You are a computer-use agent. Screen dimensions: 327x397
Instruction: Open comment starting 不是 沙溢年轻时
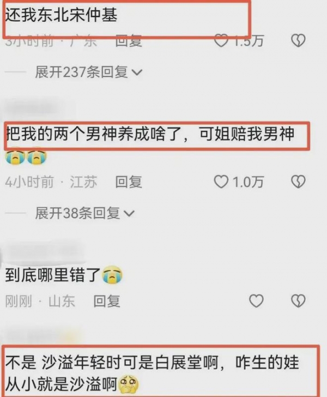tap(152, 373)
